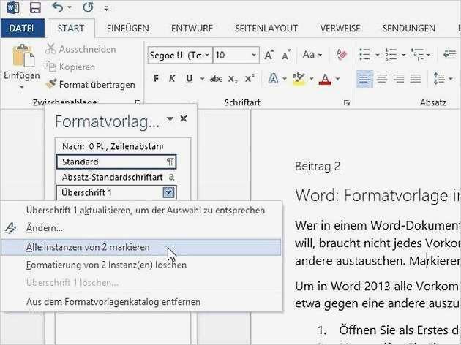Open the ENTWURF tab
The image size is (461, 345).
click(192, 29)
